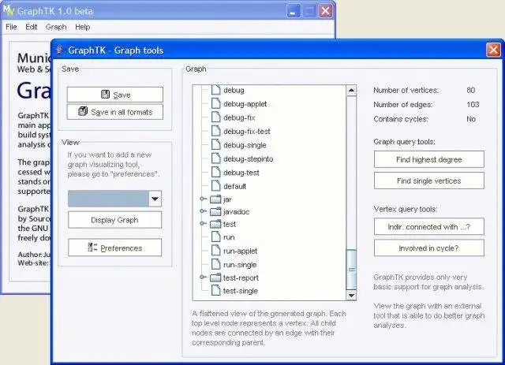Click the run-applet file icon
The height and width of the screenshot is (365, 505).
tap(215, 251)
